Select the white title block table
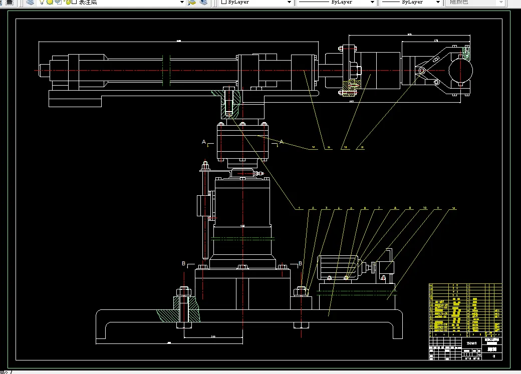 click(465, 348)
